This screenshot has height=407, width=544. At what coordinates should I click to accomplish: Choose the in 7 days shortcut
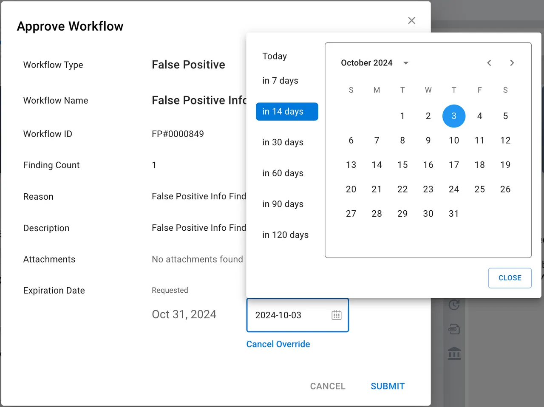pyautogui.click(x=280, y=81)
